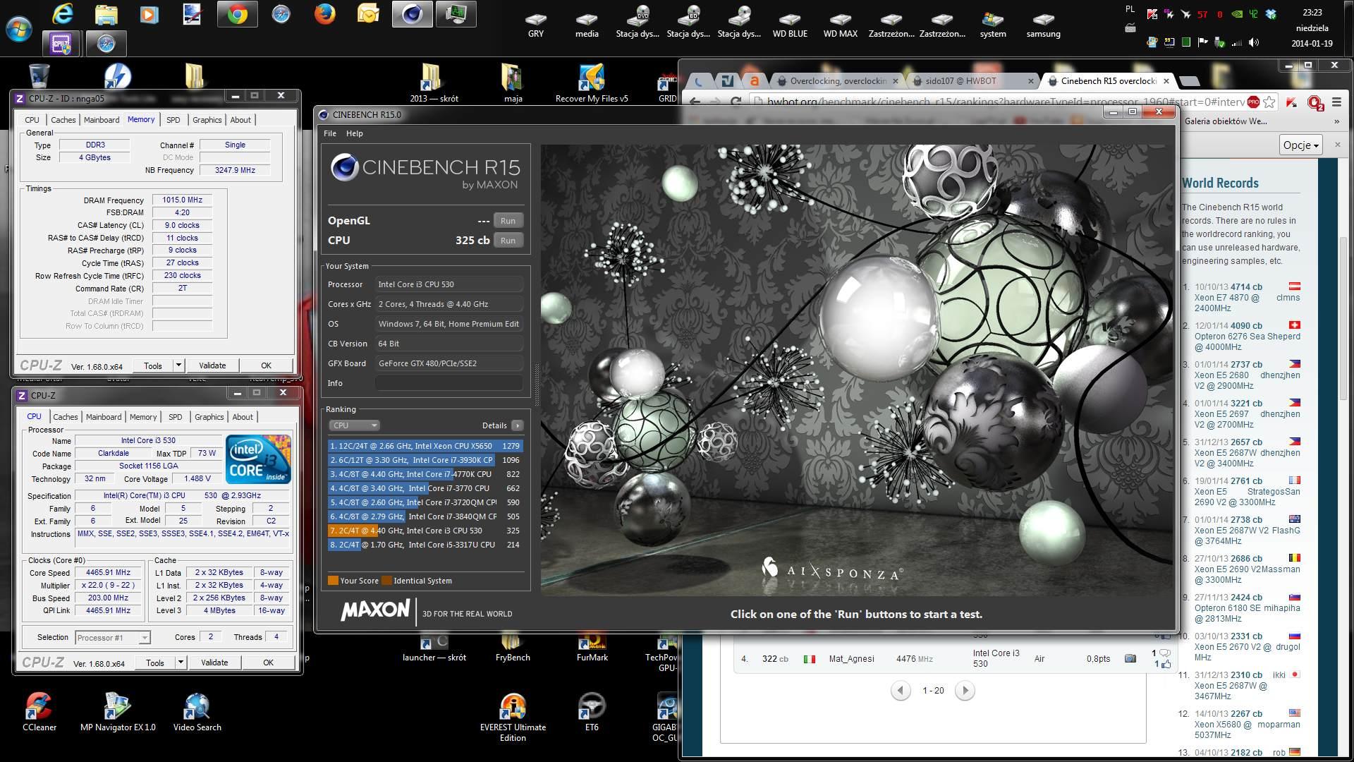Open Graphics tab in lower CPU-Z

point(209,417)
